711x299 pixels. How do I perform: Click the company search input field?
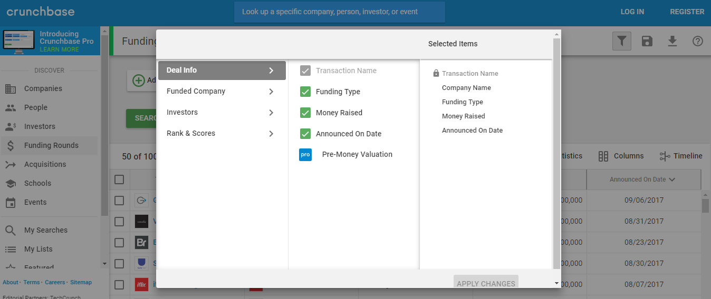tap(339, 12)
